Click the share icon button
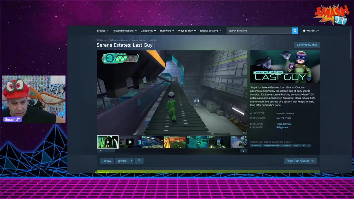Viewport: 354px width, 199px height. [x=139, y=161]
